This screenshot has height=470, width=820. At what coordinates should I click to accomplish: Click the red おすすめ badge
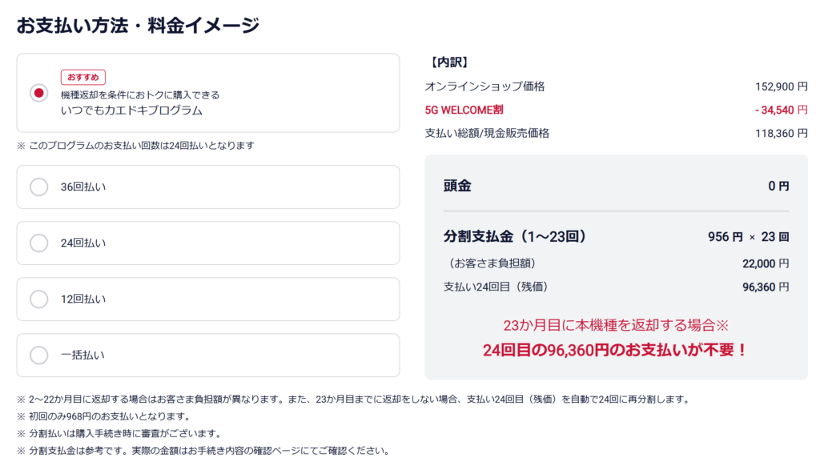click(83, 77)
